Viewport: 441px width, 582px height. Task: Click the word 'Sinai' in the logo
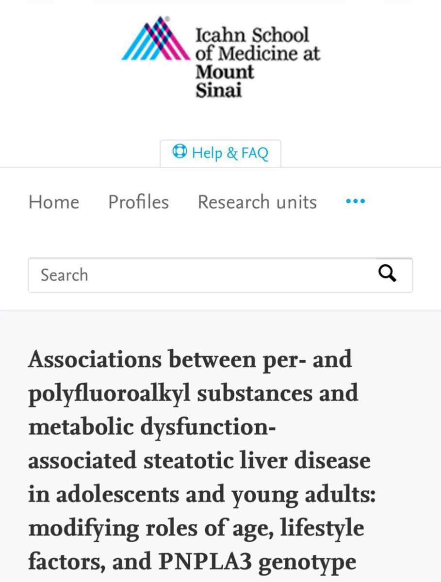coord(218,90)
